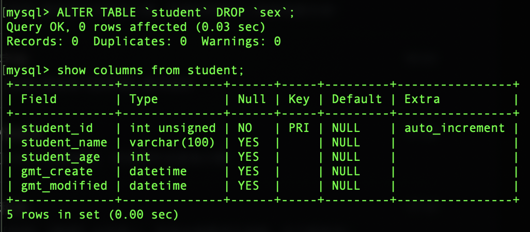Click the "Duplicates: 0" text

pos(140,41)
